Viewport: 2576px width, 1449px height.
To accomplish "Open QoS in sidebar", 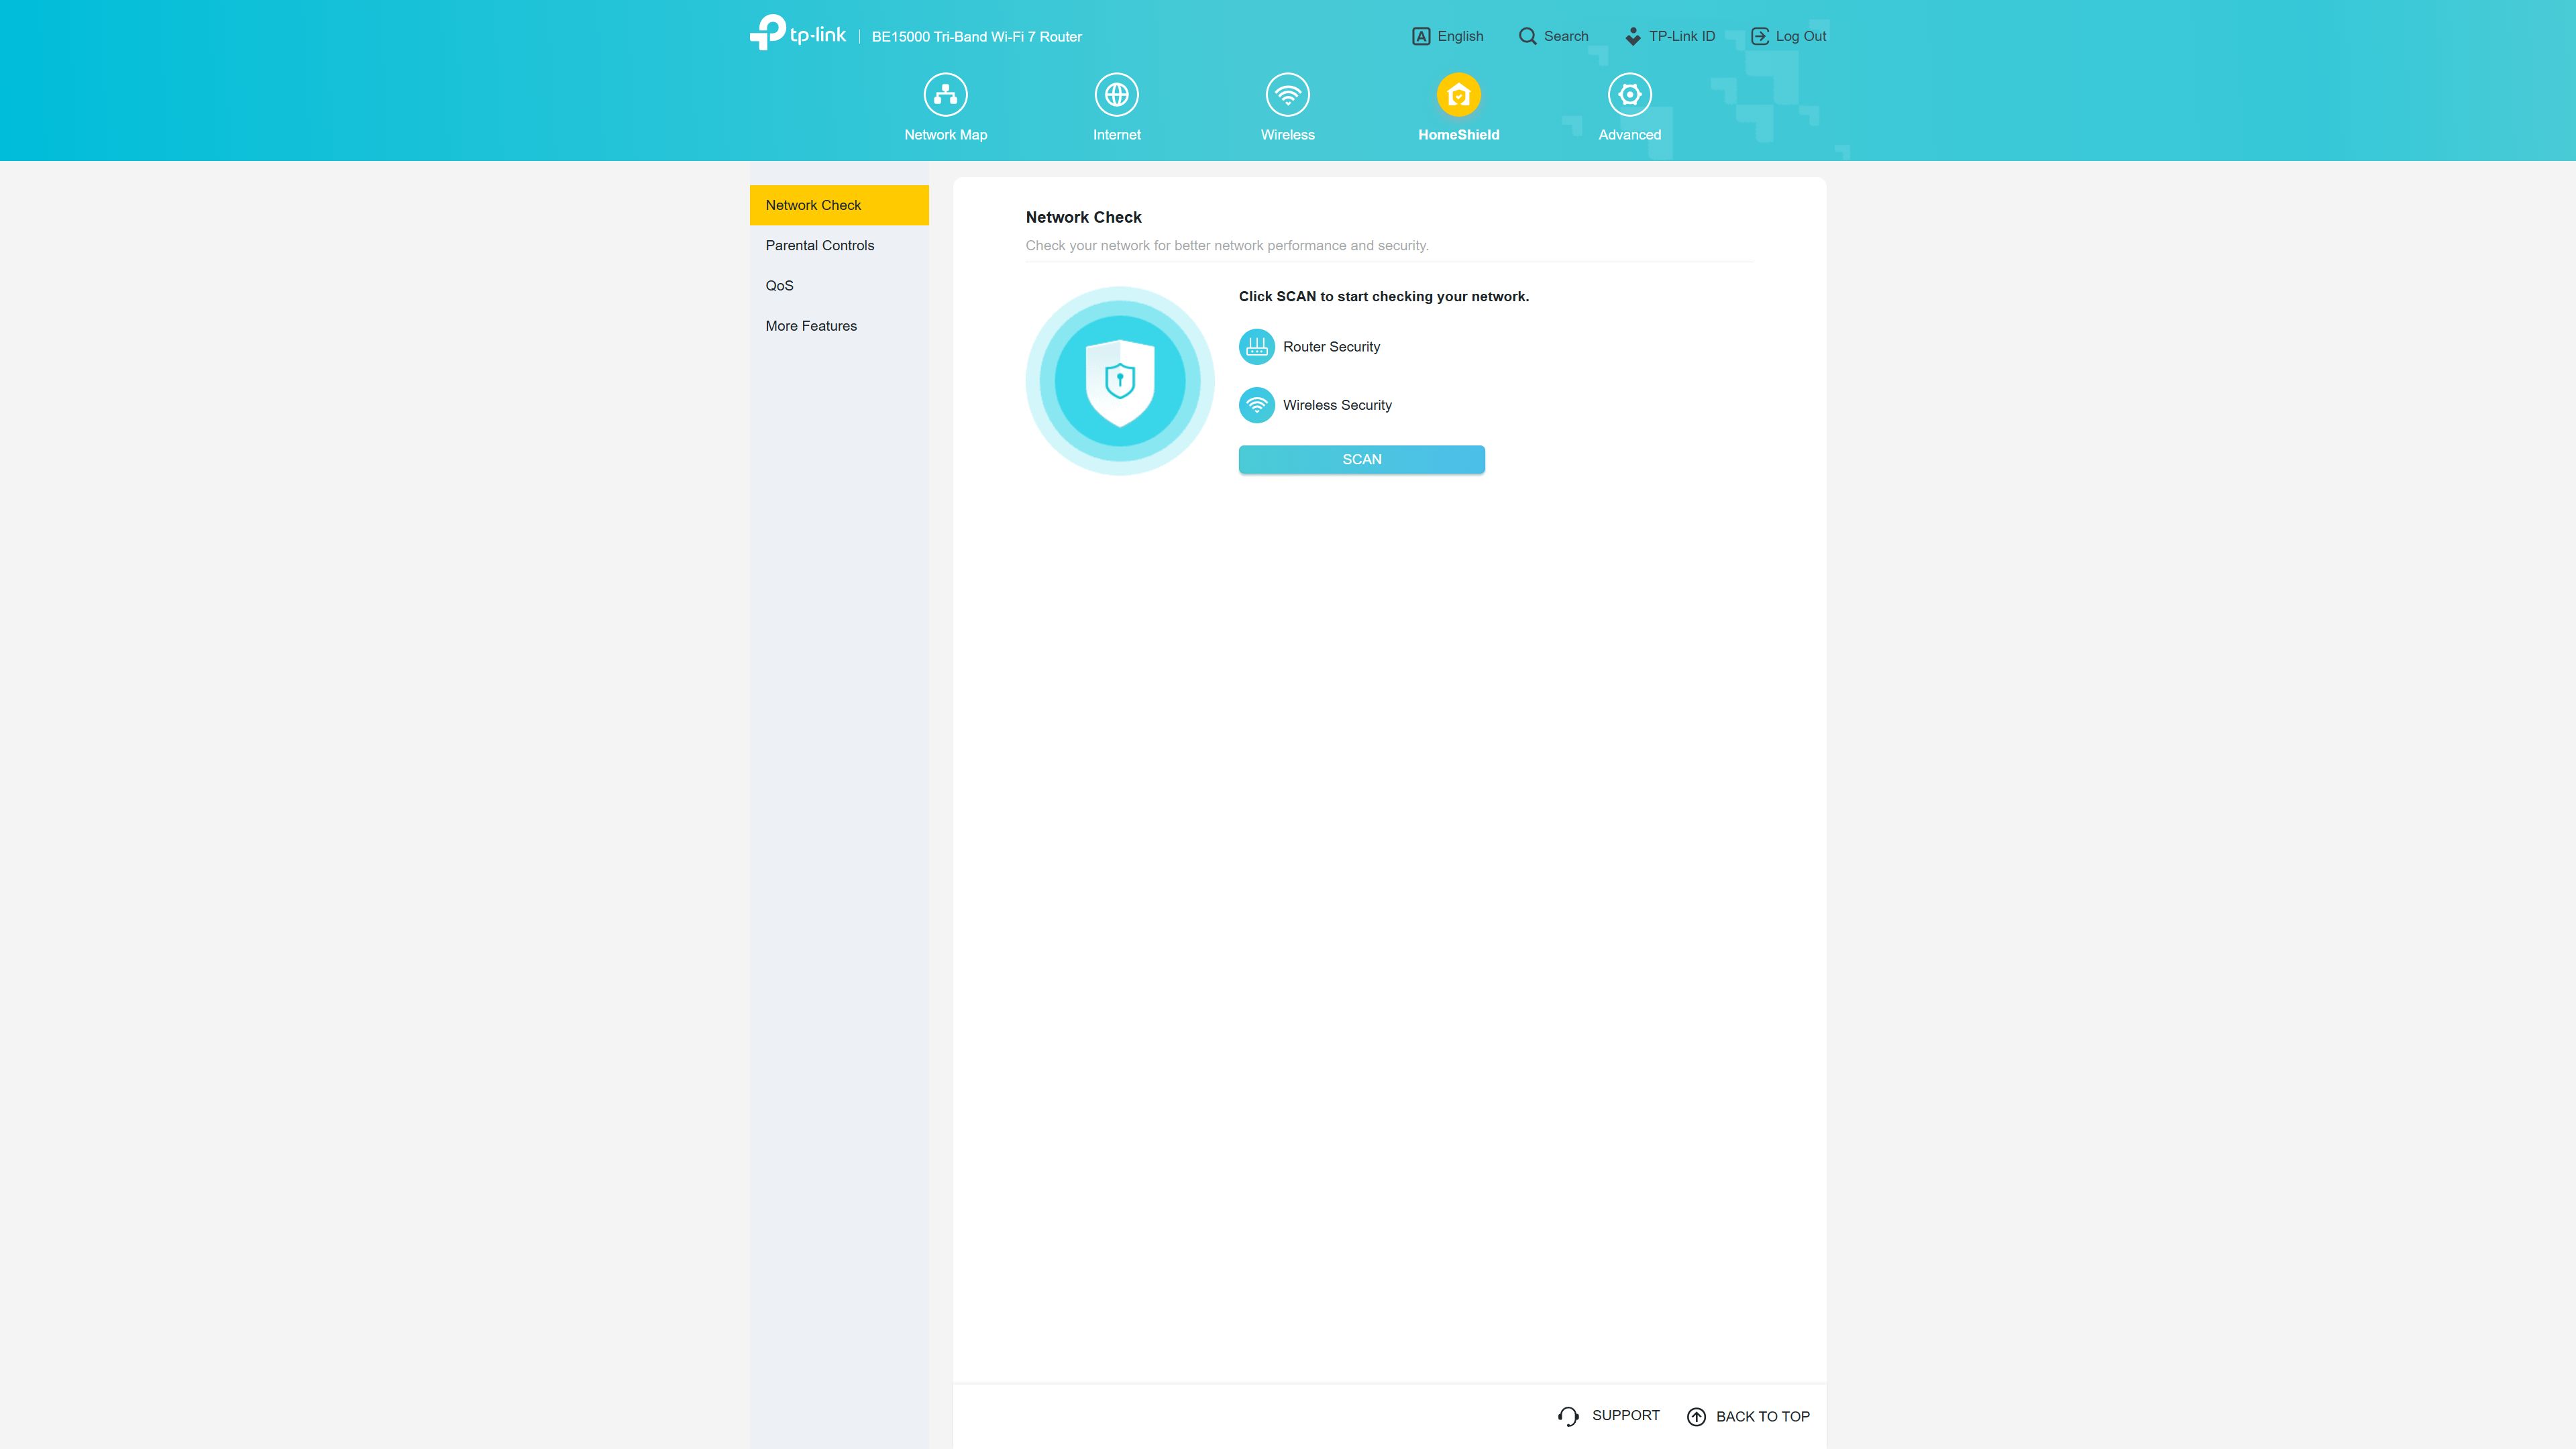I will pyautogui.click(x=839, y=285).
